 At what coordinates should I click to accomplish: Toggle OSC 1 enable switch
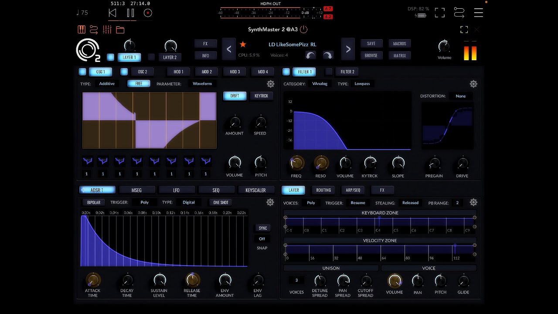coord(82,72)
